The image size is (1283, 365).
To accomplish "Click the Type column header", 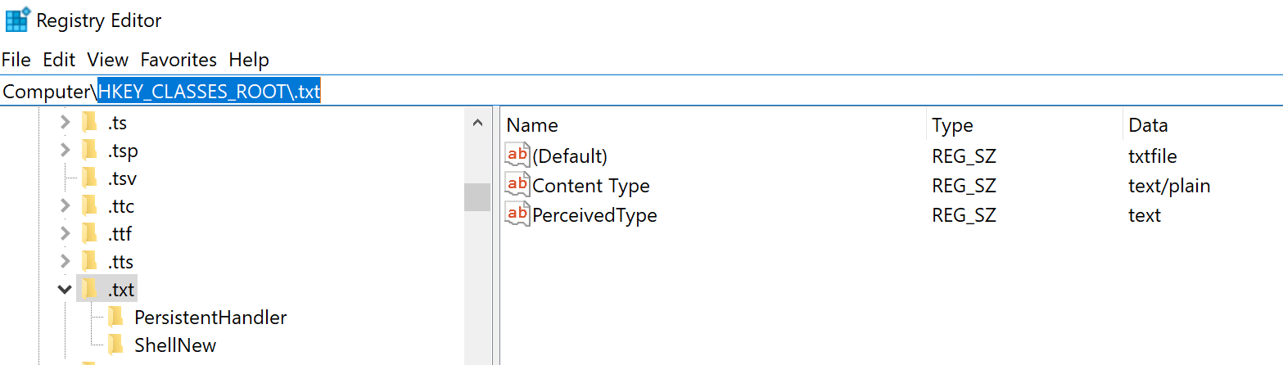I will tap(952, 125).
